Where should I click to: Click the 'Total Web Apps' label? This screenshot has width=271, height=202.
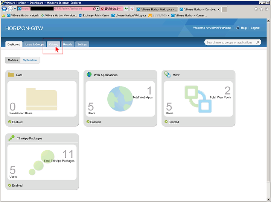(143, 97)
